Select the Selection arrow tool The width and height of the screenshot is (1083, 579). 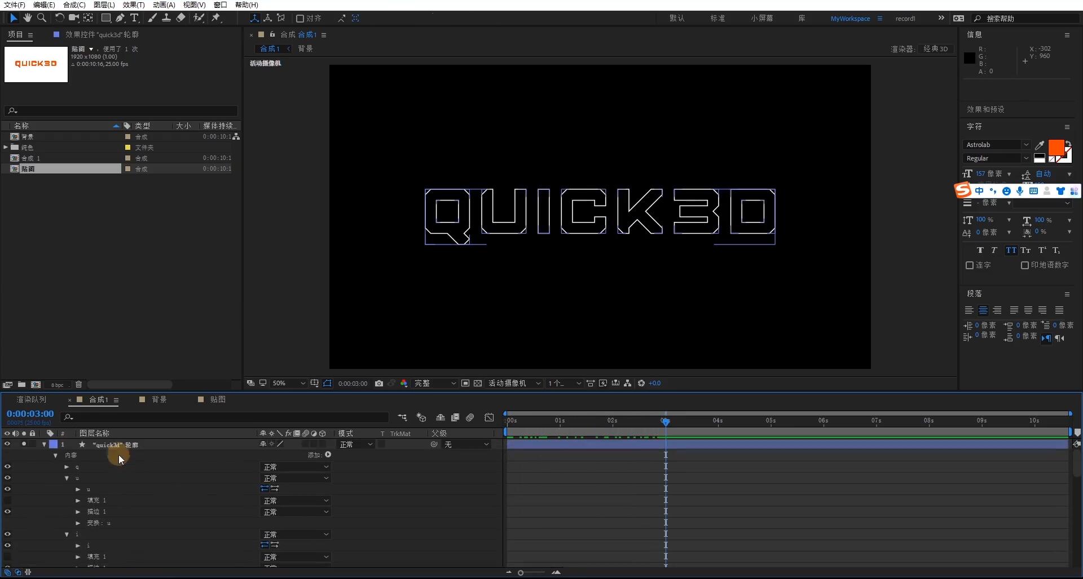(14, 18)
